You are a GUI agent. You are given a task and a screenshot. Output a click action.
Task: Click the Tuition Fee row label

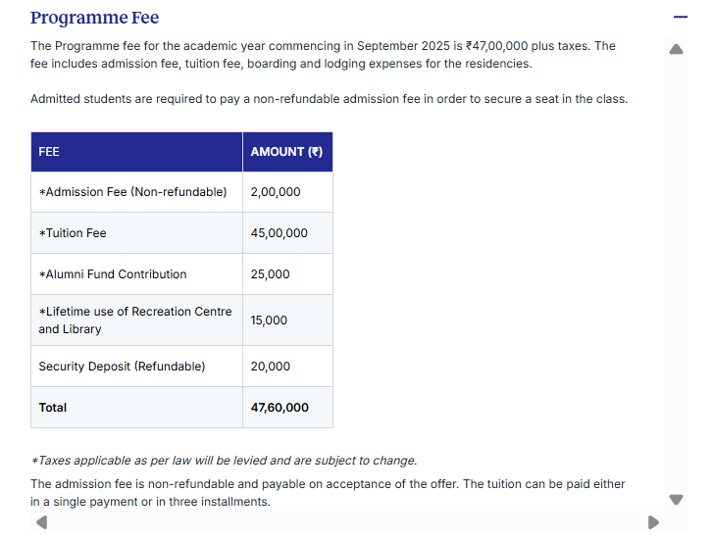(x=73, y=233)
